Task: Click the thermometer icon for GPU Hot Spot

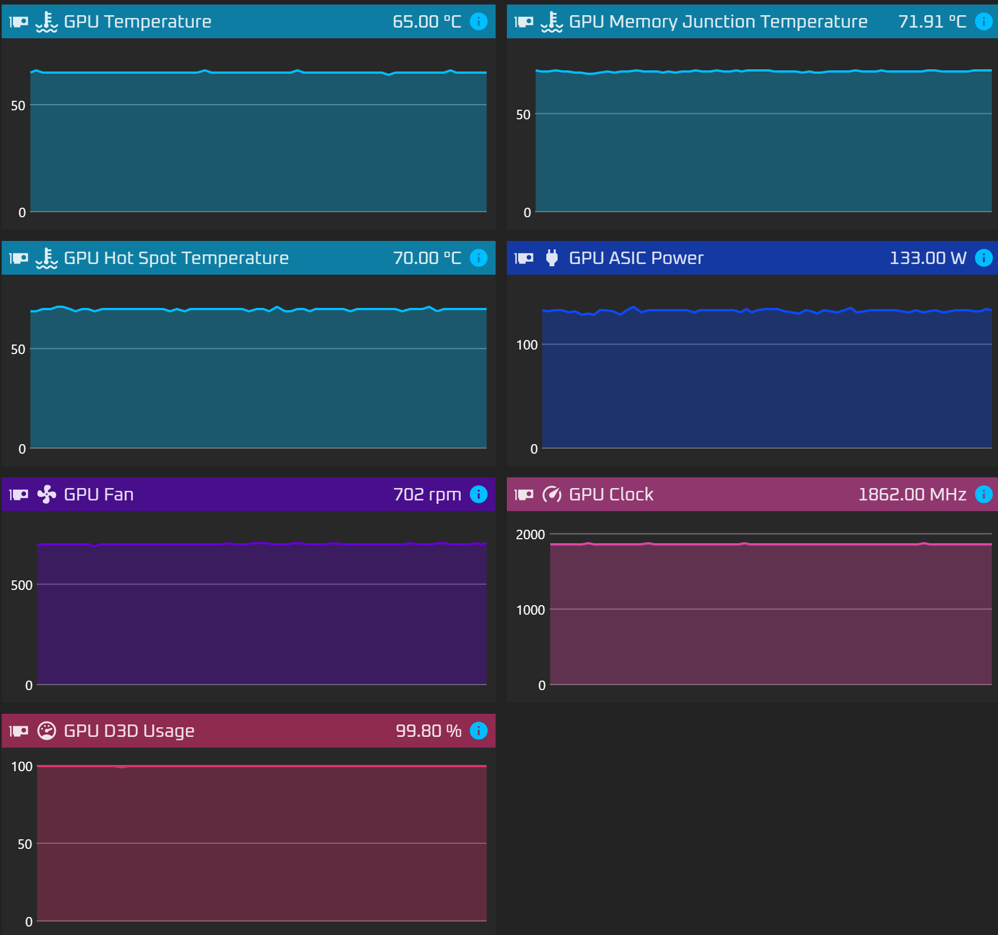Action: point(46,258)
